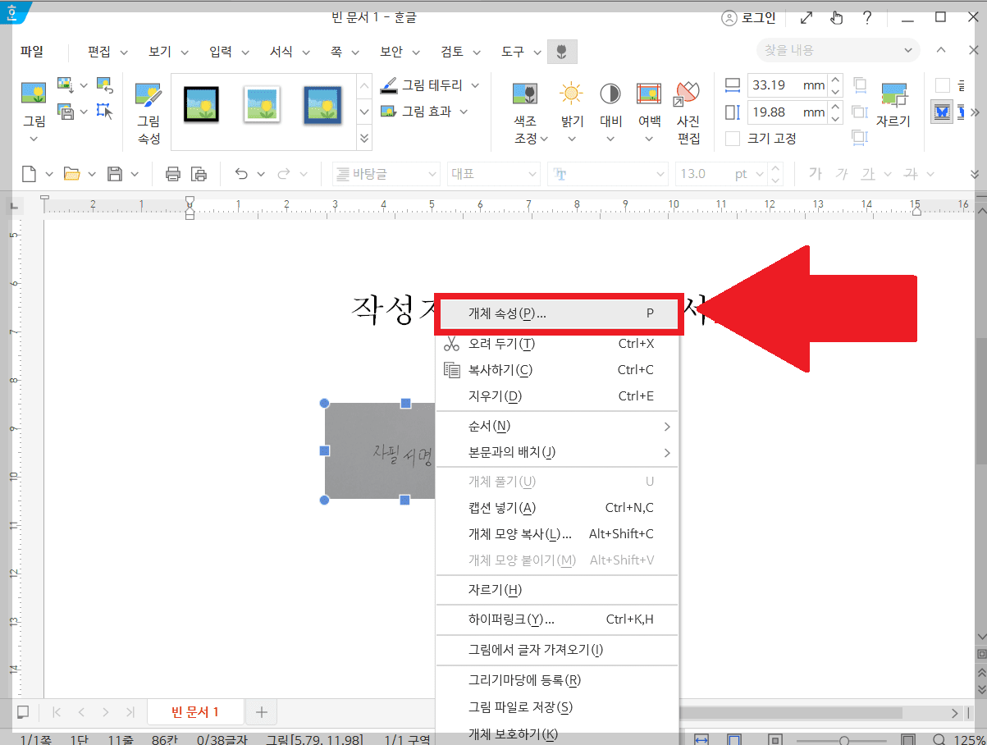This screenshot has height=745, width=987.
Task: Open the 대비 contrast tool
Action: [x=610, y=111]
